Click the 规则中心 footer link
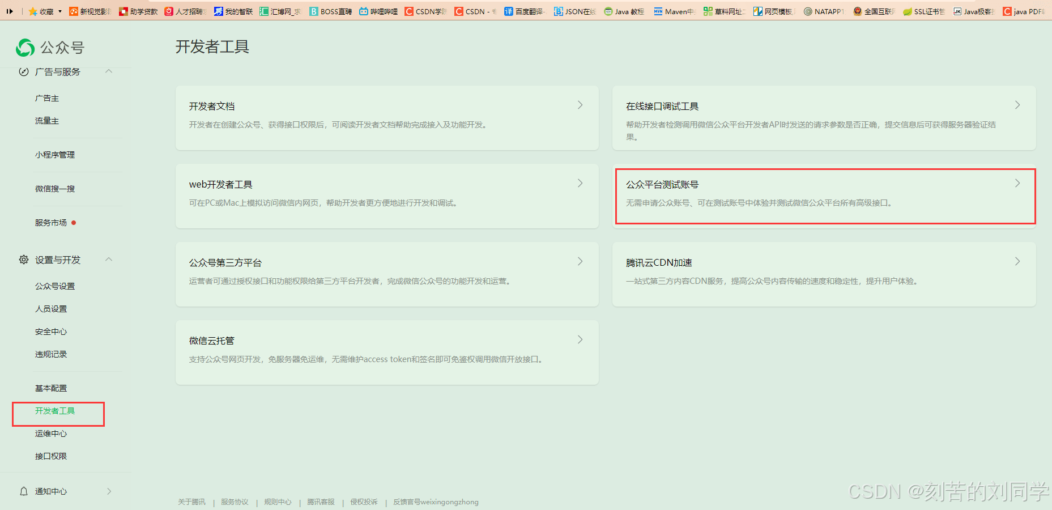This screenshot has height=510, width=1052. tap(278, 502)
